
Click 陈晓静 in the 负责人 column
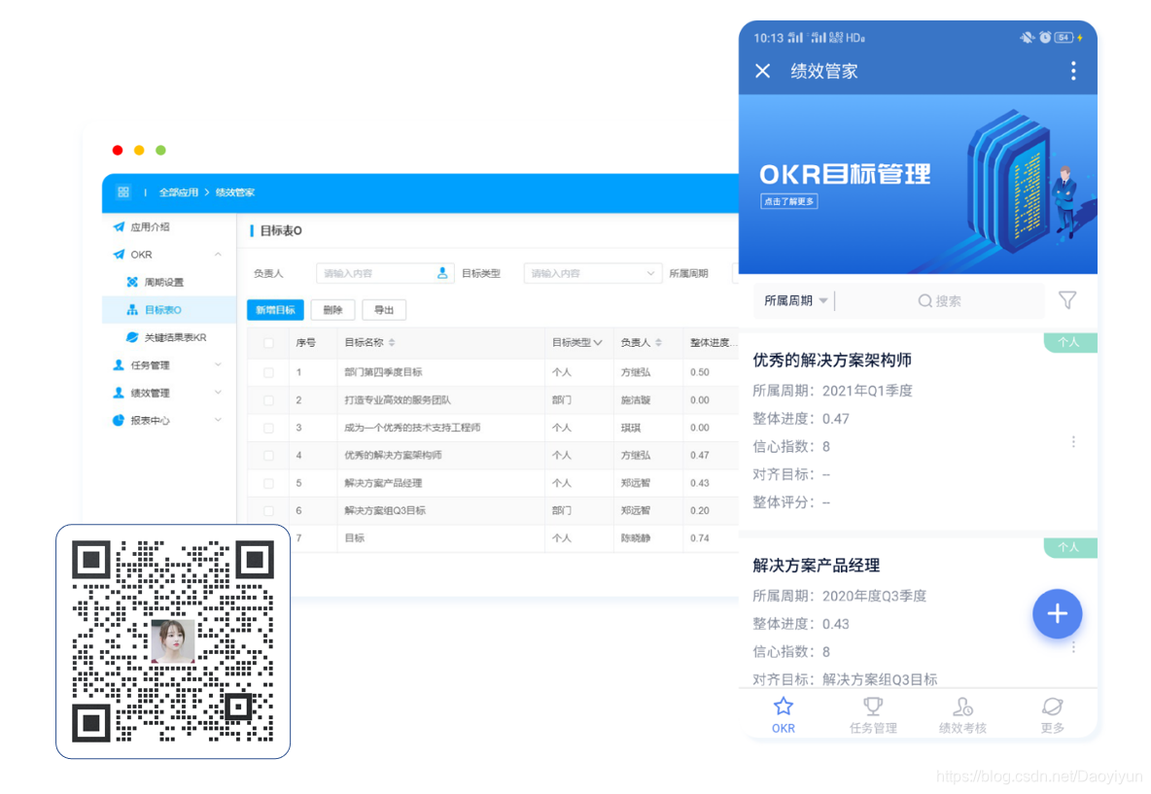point(636,538)
